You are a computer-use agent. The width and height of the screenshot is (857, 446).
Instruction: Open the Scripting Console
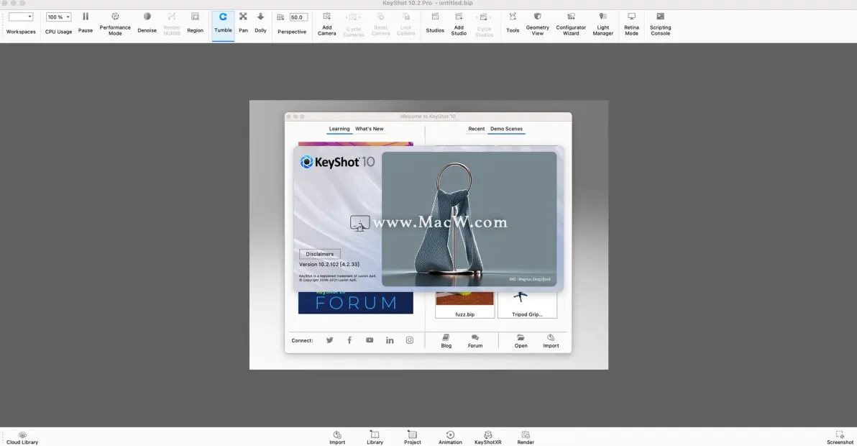coord(660,24)
